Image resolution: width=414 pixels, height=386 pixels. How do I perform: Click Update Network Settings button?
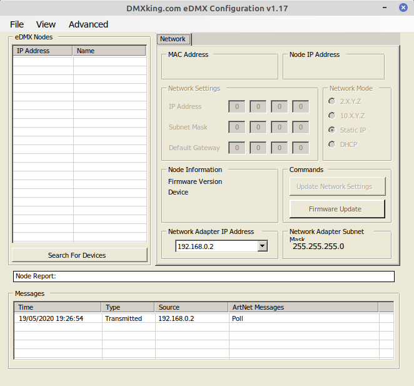click(x=337, y=186)
